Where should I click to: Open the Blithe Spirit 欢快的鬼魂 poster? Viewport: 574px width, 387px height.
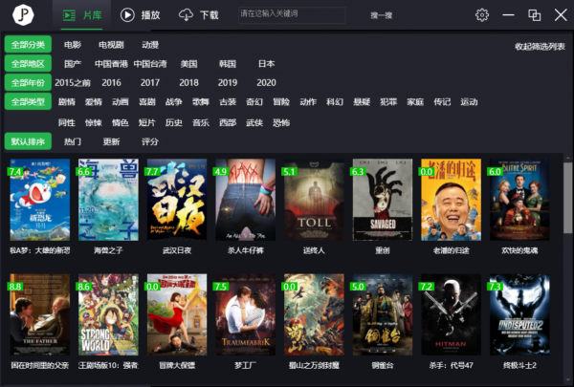point(519,200)
